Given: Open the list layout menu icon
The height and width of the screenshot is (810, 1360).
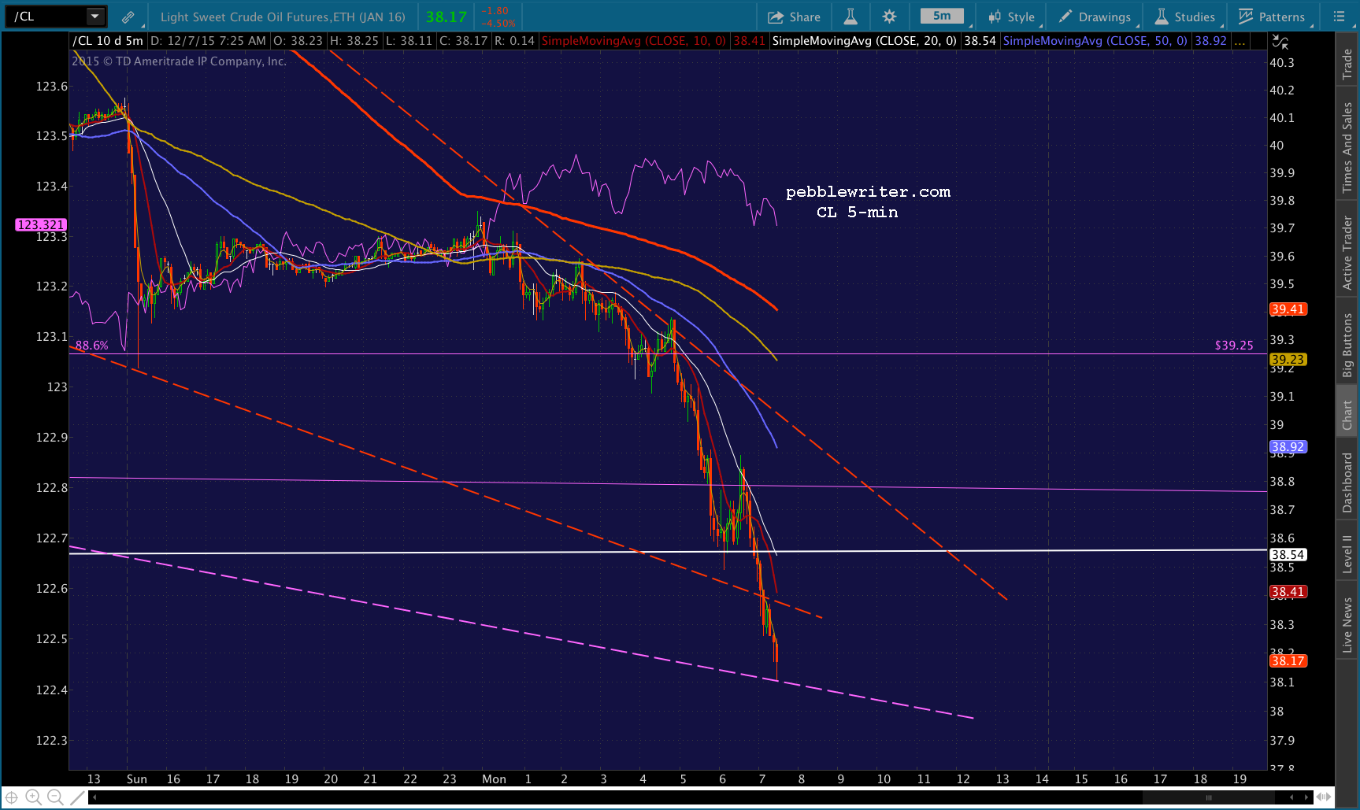Looking at the screenshot, I should point(1339,17).
